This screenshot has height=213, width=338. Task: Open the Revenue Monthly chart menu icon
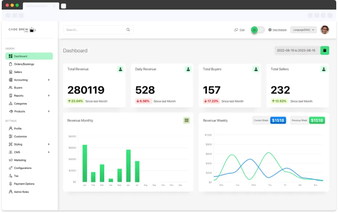187,120
